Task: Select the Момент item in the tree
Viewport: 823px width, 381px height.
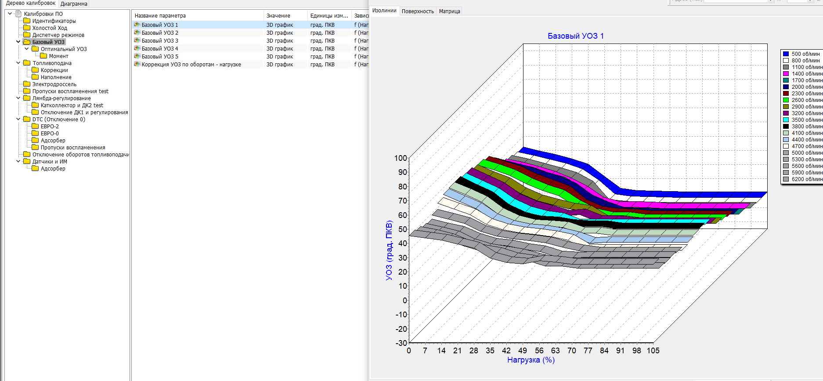Action: 58,56
